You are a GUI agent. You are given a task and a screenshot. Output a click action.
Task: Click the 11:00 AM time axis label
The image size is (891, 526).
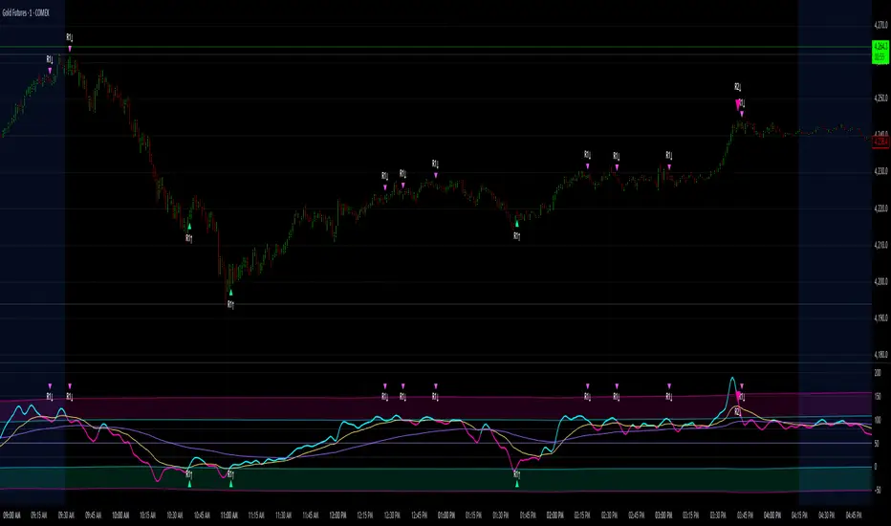(x=229, y=515)
